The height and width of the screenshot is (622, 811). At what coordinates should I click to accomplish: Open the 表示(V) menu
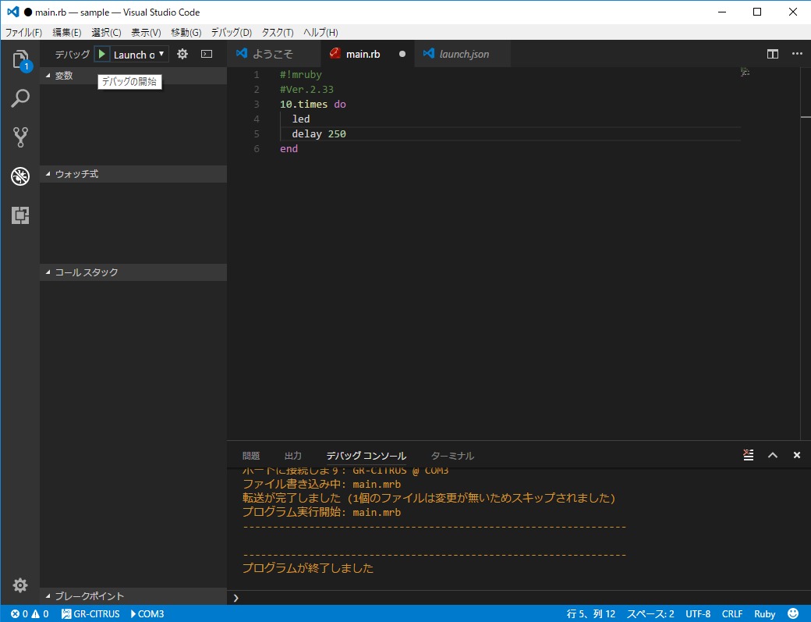pos(146,32)
